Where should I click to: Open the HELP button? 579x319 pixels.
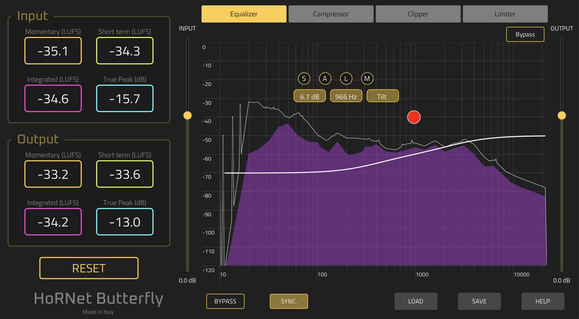coord(542,301)
